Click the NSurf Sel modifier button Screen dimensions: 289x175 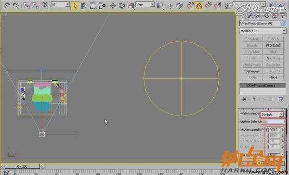tap(273, 58)
